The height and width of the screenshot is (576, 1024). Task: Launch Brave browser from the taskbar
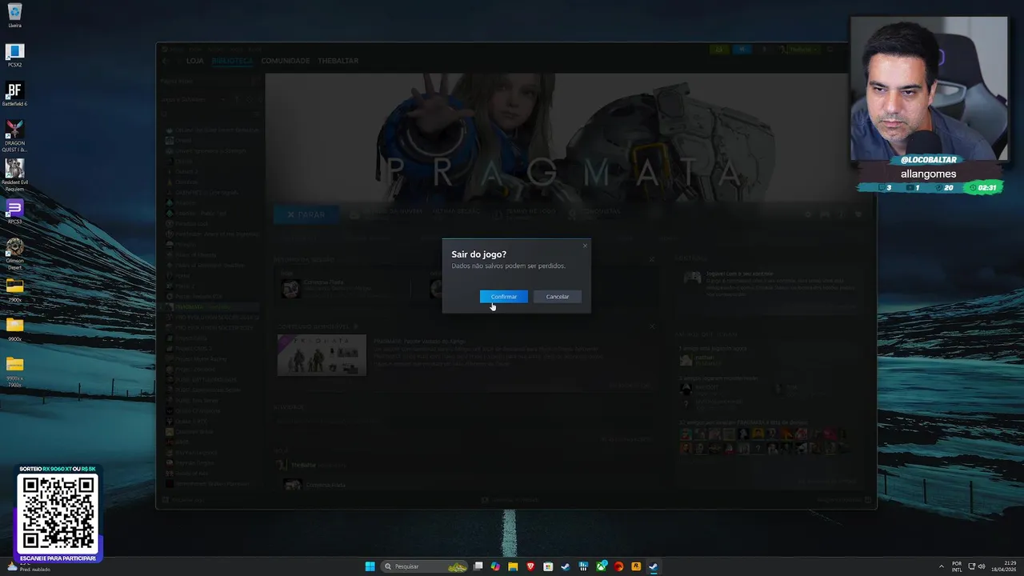tap(530, 566)
